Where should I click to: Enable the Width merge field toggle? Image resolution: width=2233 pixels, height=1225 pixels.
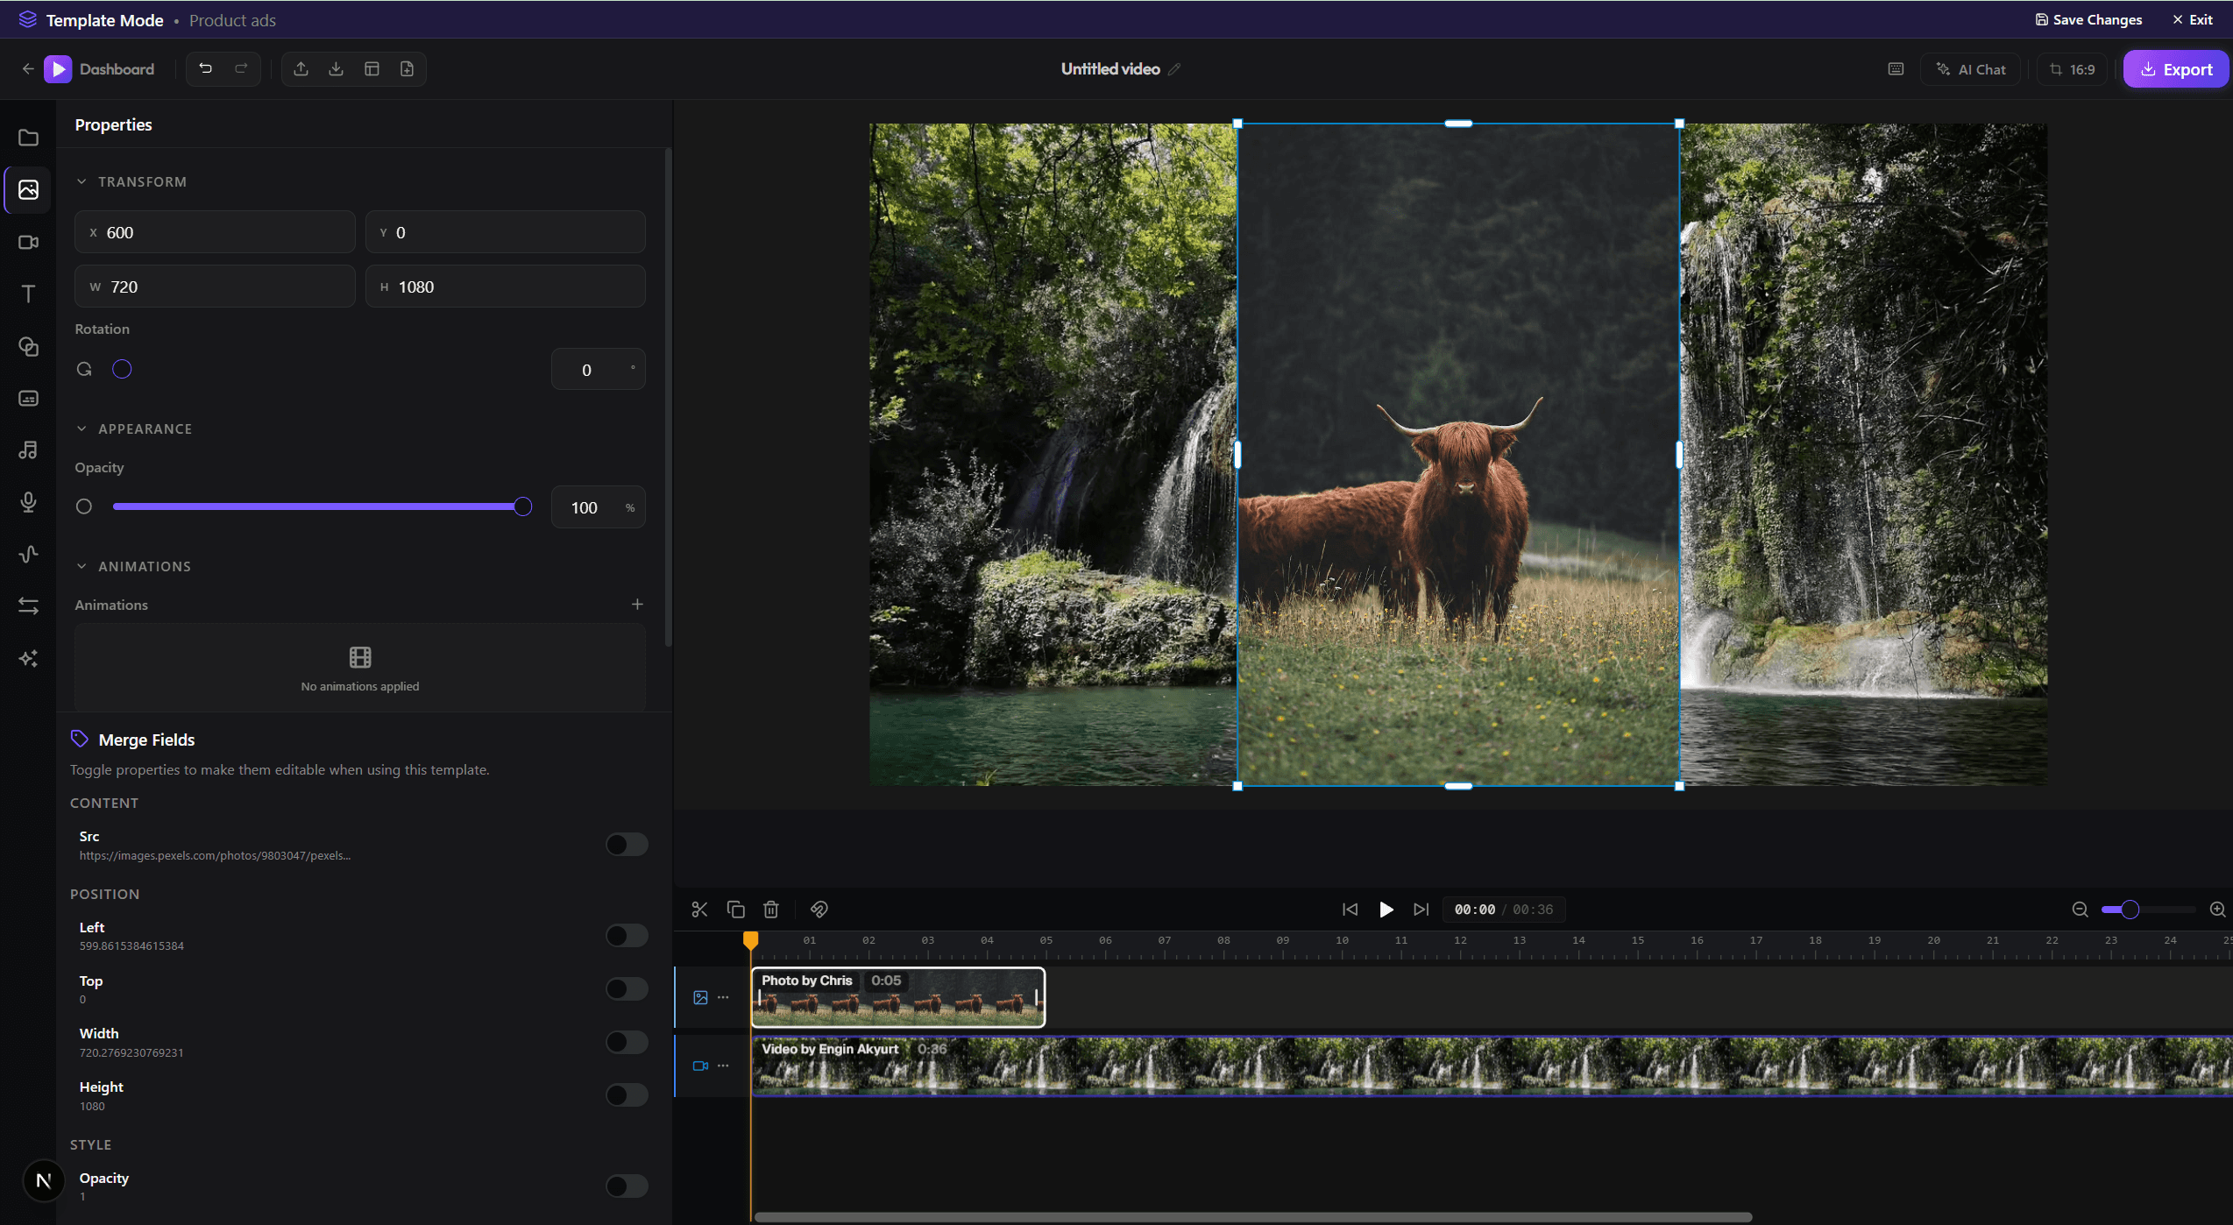click(x=626, y=1042)
